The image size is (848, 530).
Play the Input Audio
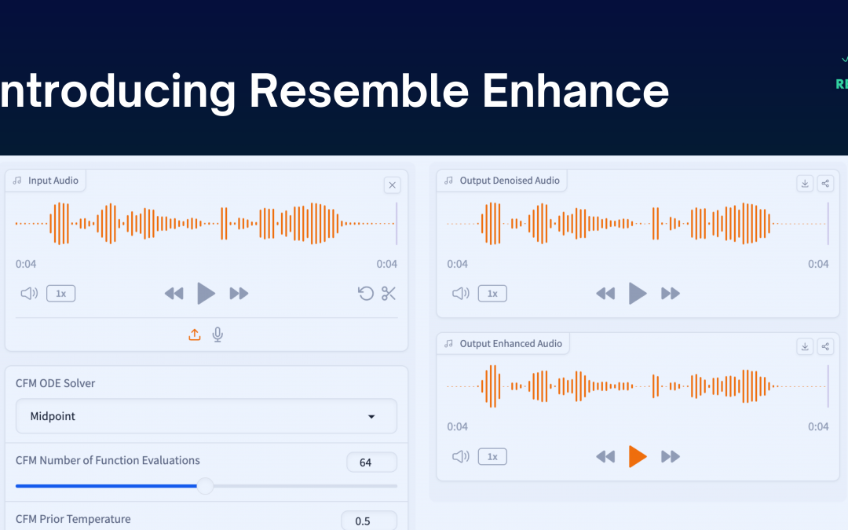(x=206, y=294)
